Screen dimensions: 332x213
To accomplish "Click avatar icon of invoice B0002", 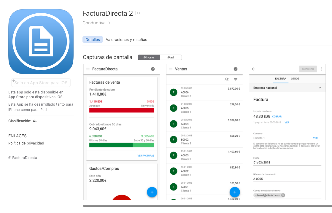I will click(173, 139).
